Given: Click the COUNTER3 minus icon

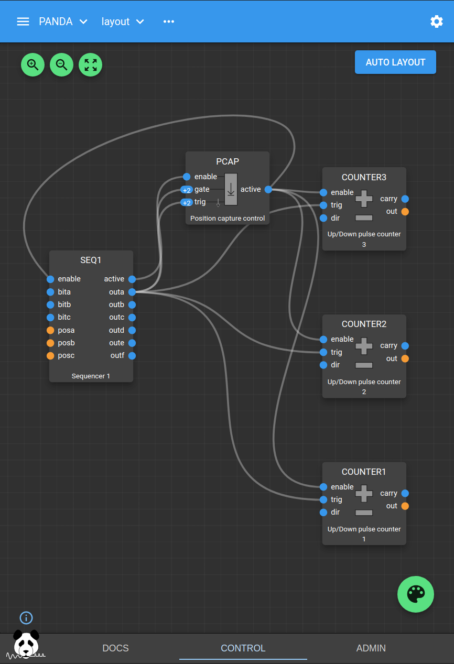Looking at the screenshot, I should 364,217.
